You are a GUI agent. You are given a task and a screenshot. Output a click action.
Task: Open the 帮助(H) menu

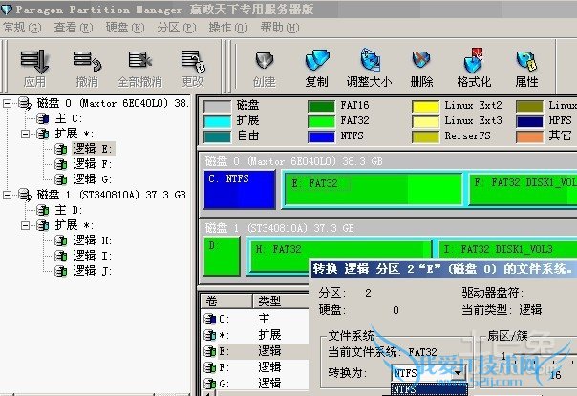[x=280, y=28]
